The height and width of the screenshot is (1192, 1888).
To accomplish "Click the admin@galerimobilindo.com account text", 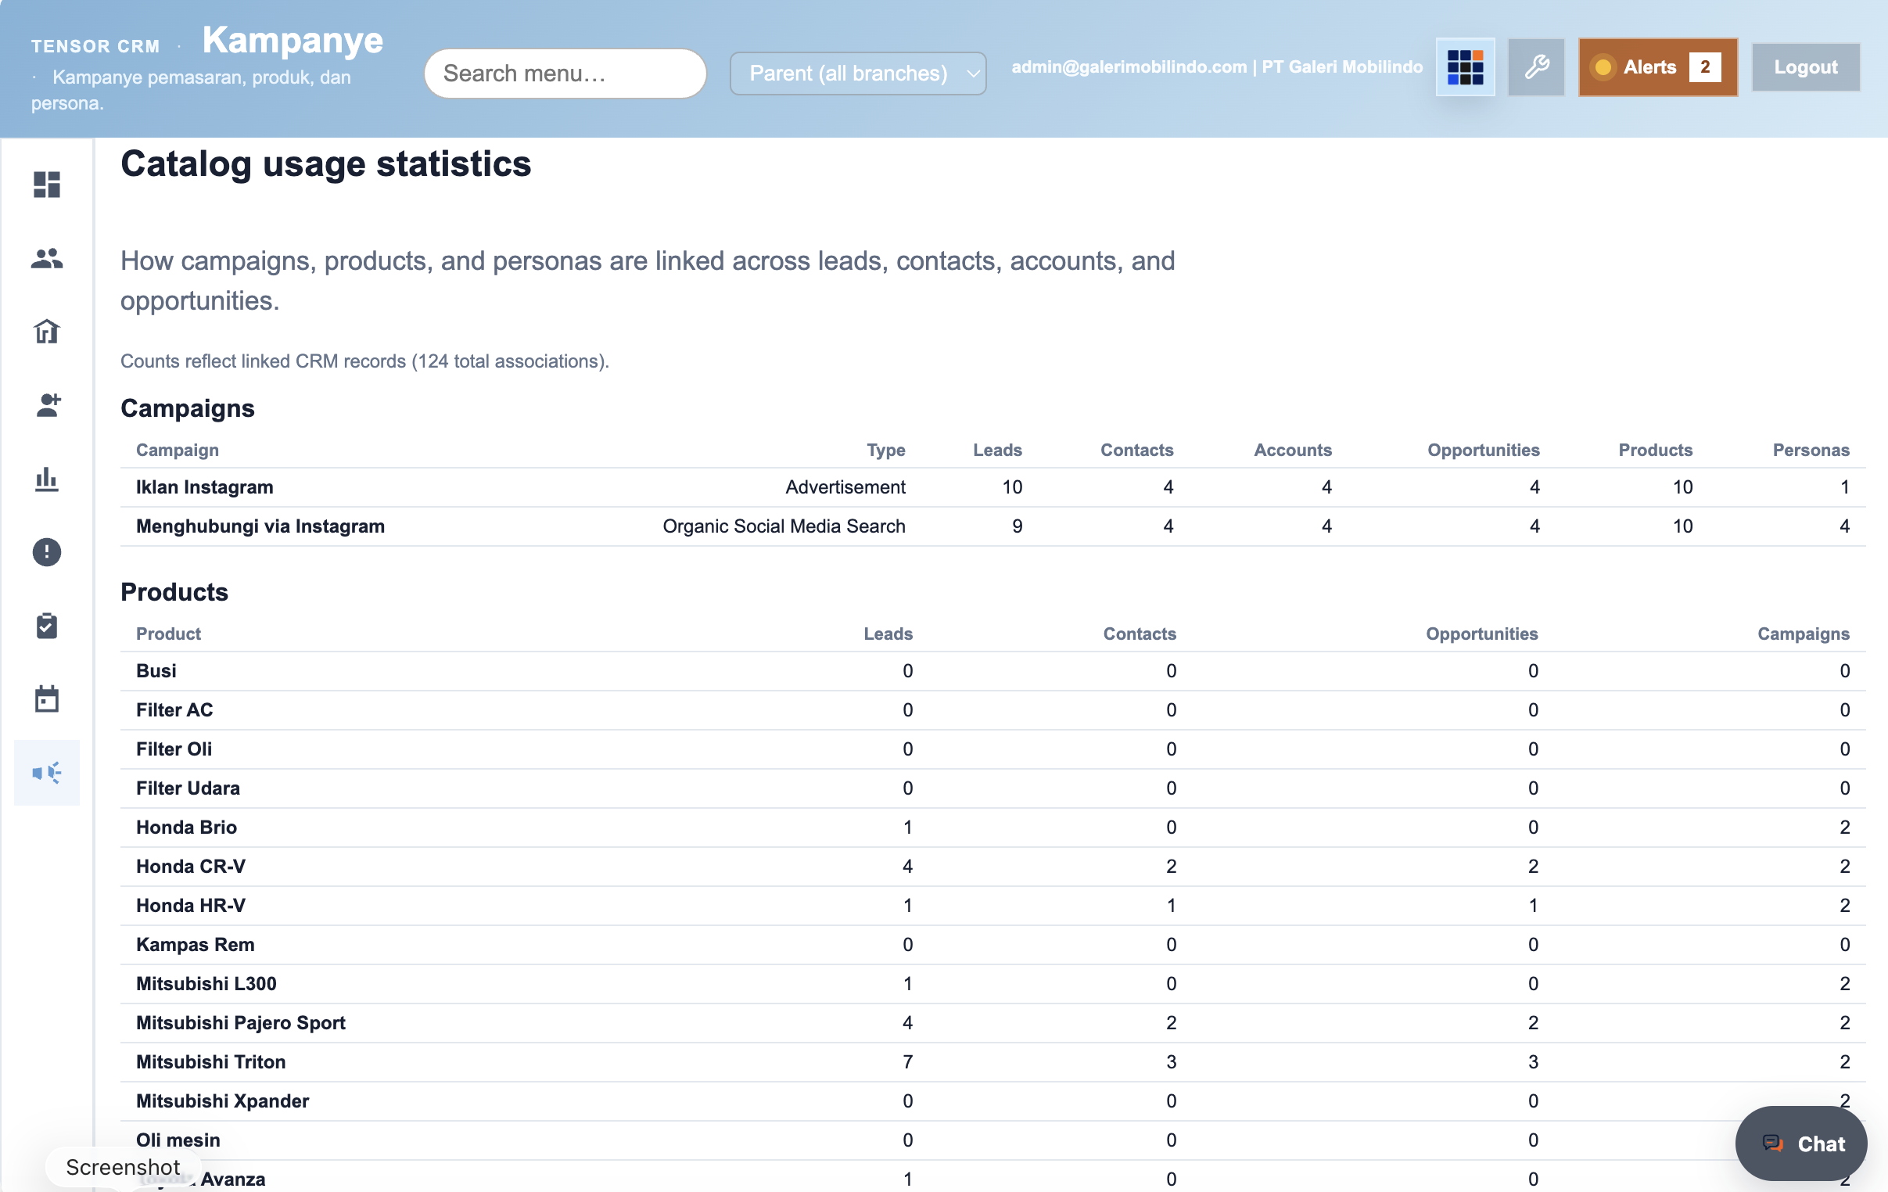I will pyautogui.click(x=1129, y=66).
